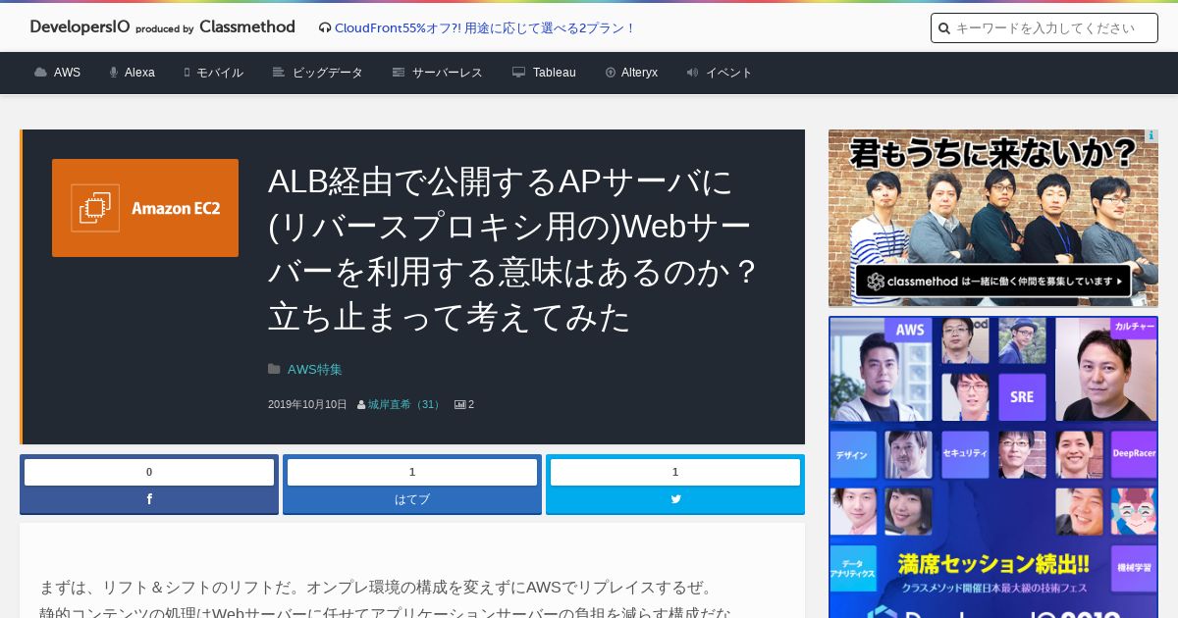Click the phone icon next to モバイル
Image resolution: width=1178 pixels, height=618 pixels.
click(x=187, y=73)
